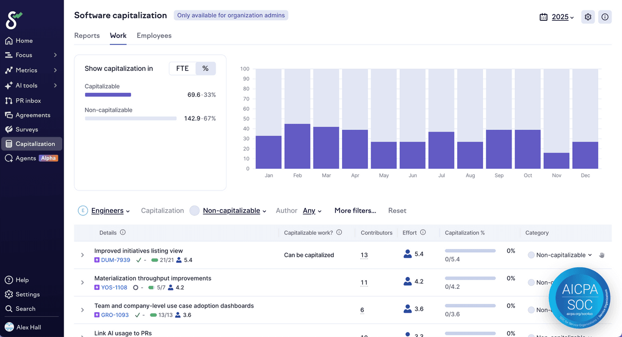Viewport: 622px width, 337px height.
Task: Click the February bar in the chart
Action: pyautogui.click(x=298, y=146)
